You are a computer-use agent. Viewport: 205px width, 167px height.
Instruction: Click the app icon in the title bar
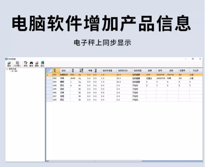point(7,59)
